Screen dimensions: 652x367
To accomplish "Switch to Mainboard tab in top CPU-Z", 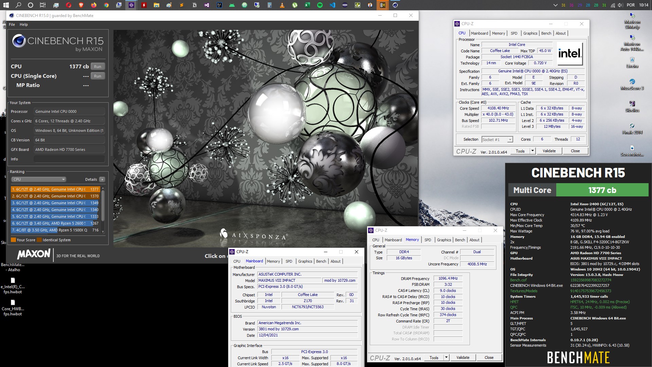I will [479, 33].
